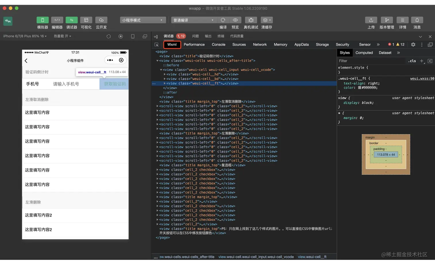Click the 上传 upload icon
The width and height of the screenshot is (435, 265).
(x=371, y=20)
